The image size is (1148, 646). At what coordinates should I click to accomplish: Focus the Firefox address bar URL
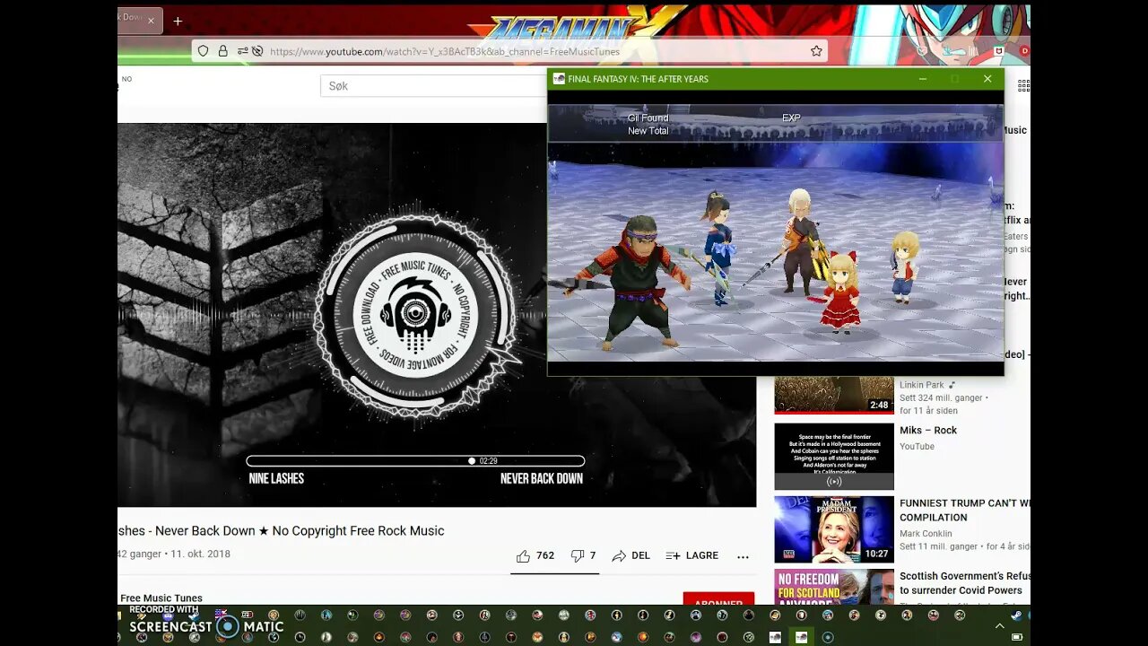pos(445,52)
